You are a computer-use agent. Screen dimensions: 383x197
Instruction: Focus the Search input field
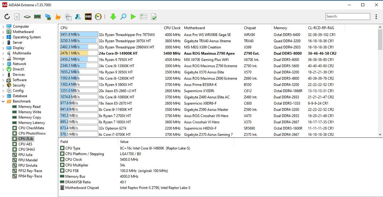pos(348,16)
